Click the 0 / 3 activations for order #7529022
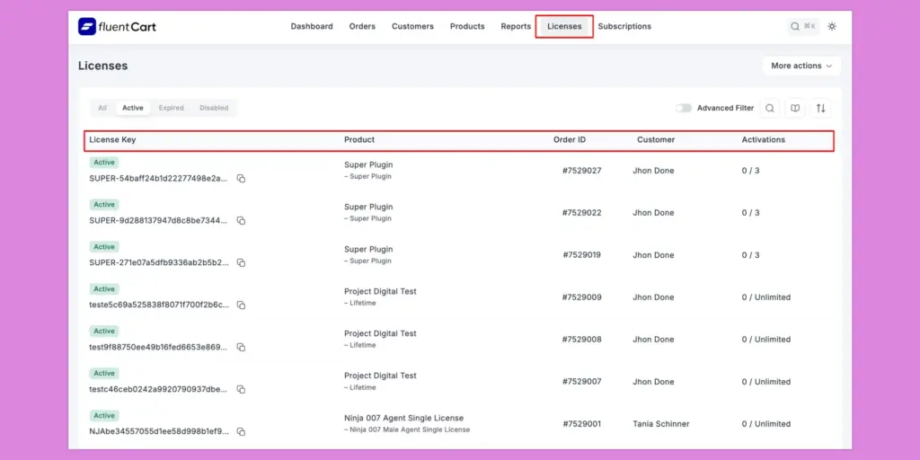The width and height of the screenshot is (920, 460). tap(750, 213)
